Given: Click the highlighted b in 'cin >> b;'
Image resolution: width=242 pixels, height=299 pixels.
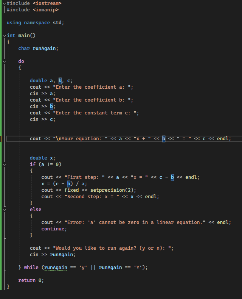Looking at the screenshot, I should [51, 106].
